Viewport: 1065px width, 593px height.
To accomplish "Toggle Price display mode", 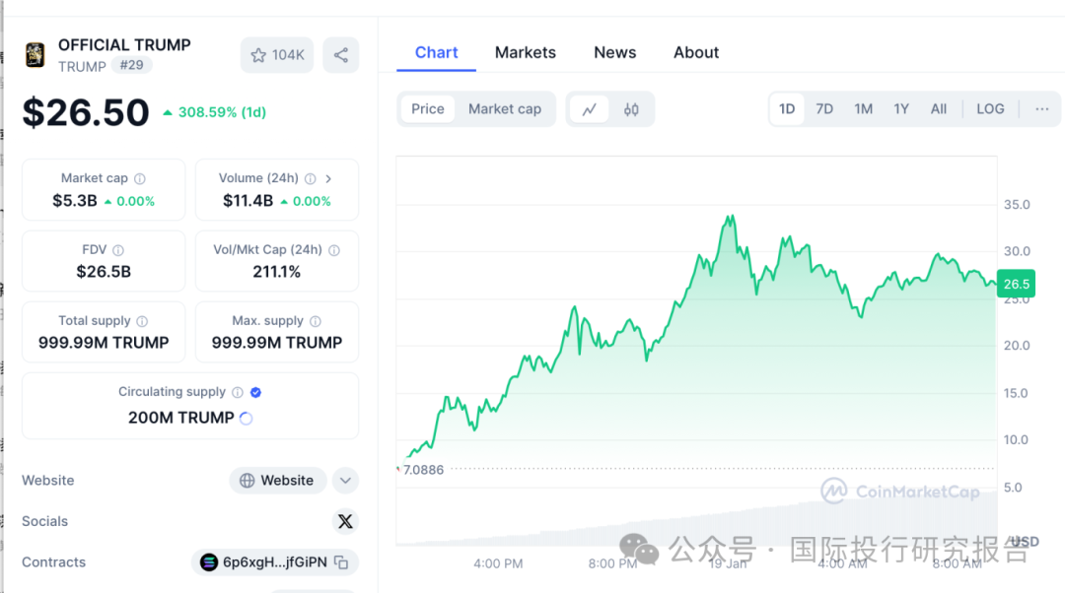I will pyautogui.click(x=428, y=108).
